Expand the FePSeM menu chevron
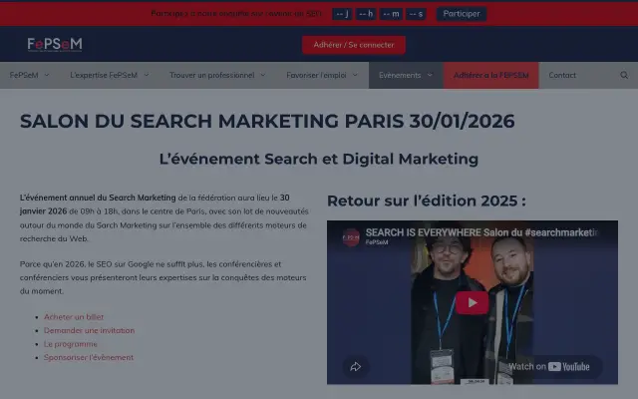 point(47,75)
